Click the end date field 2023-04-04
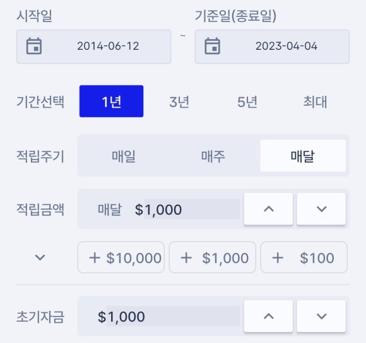 tap(272, 47)
